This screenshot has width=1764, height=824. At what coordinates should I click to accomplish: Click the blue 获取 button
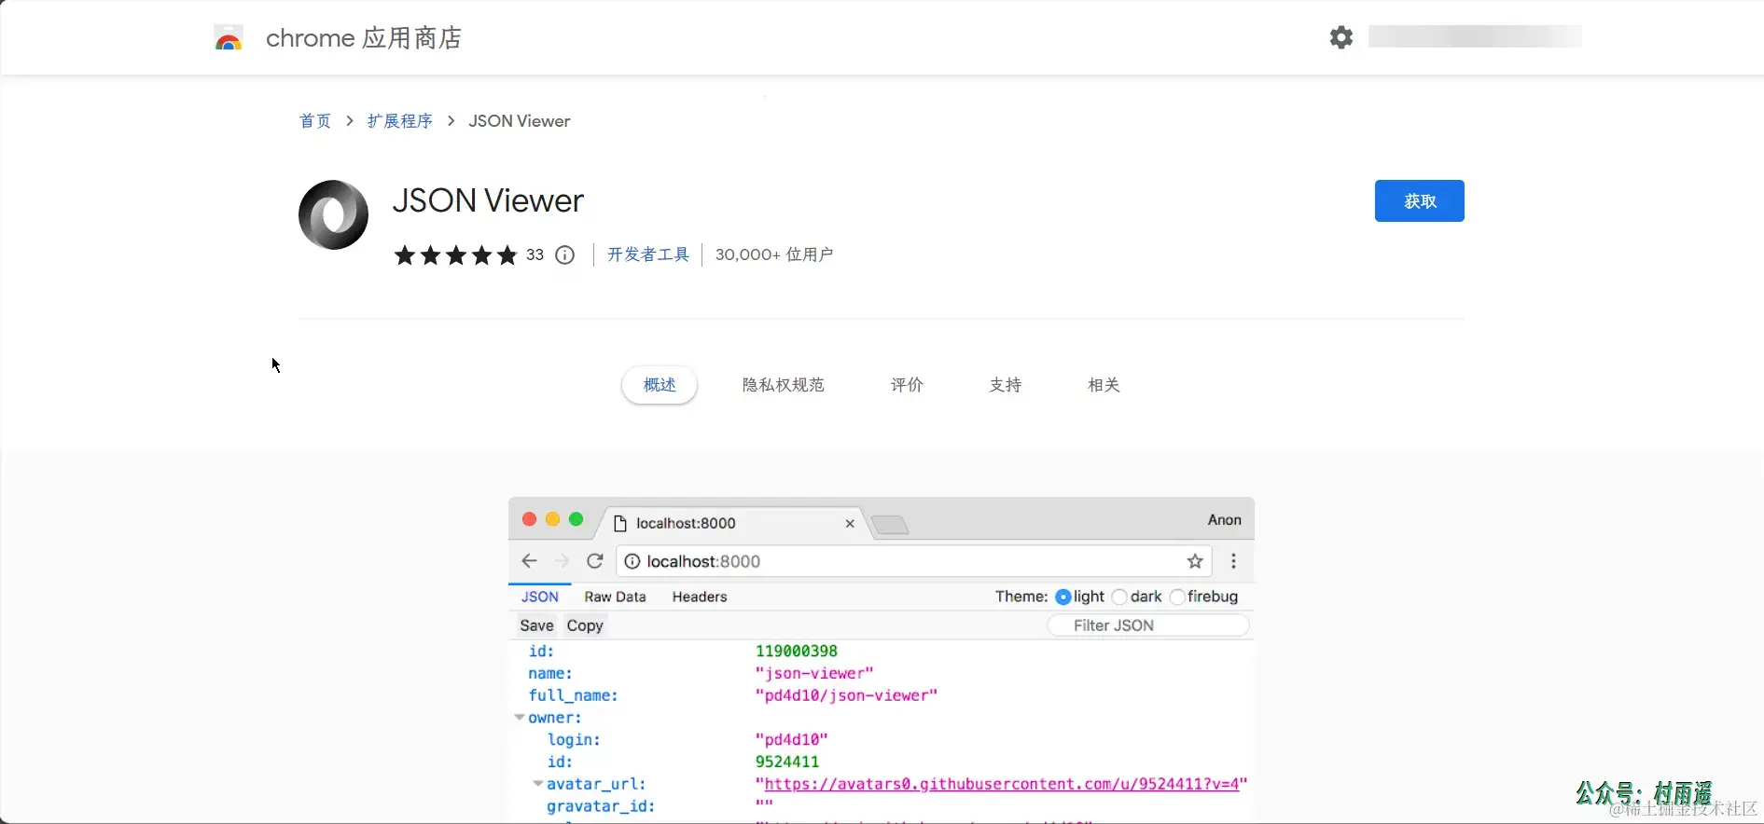pyautogui.click(x=1419, y=200)
